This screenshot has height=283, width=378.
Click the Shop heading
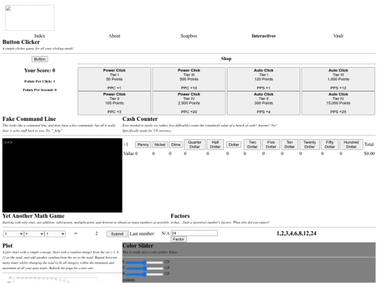point(226,59)
